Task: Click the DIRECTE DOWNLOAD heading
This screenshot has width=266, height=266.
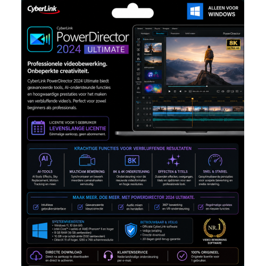Action: (64, 252)
